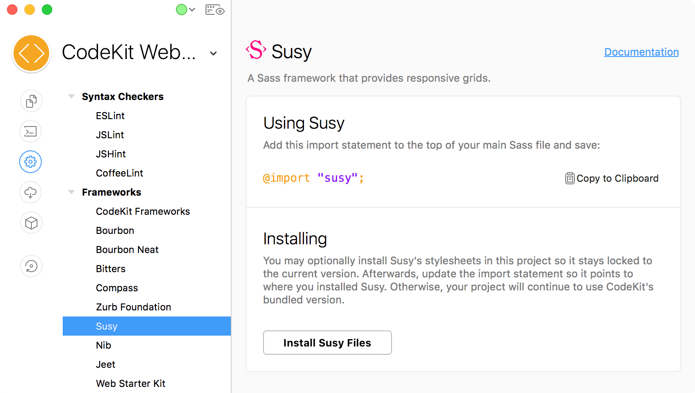Click the Sass framework description text
This screenshot has width=695, height=393.
(x=369, y=78)
